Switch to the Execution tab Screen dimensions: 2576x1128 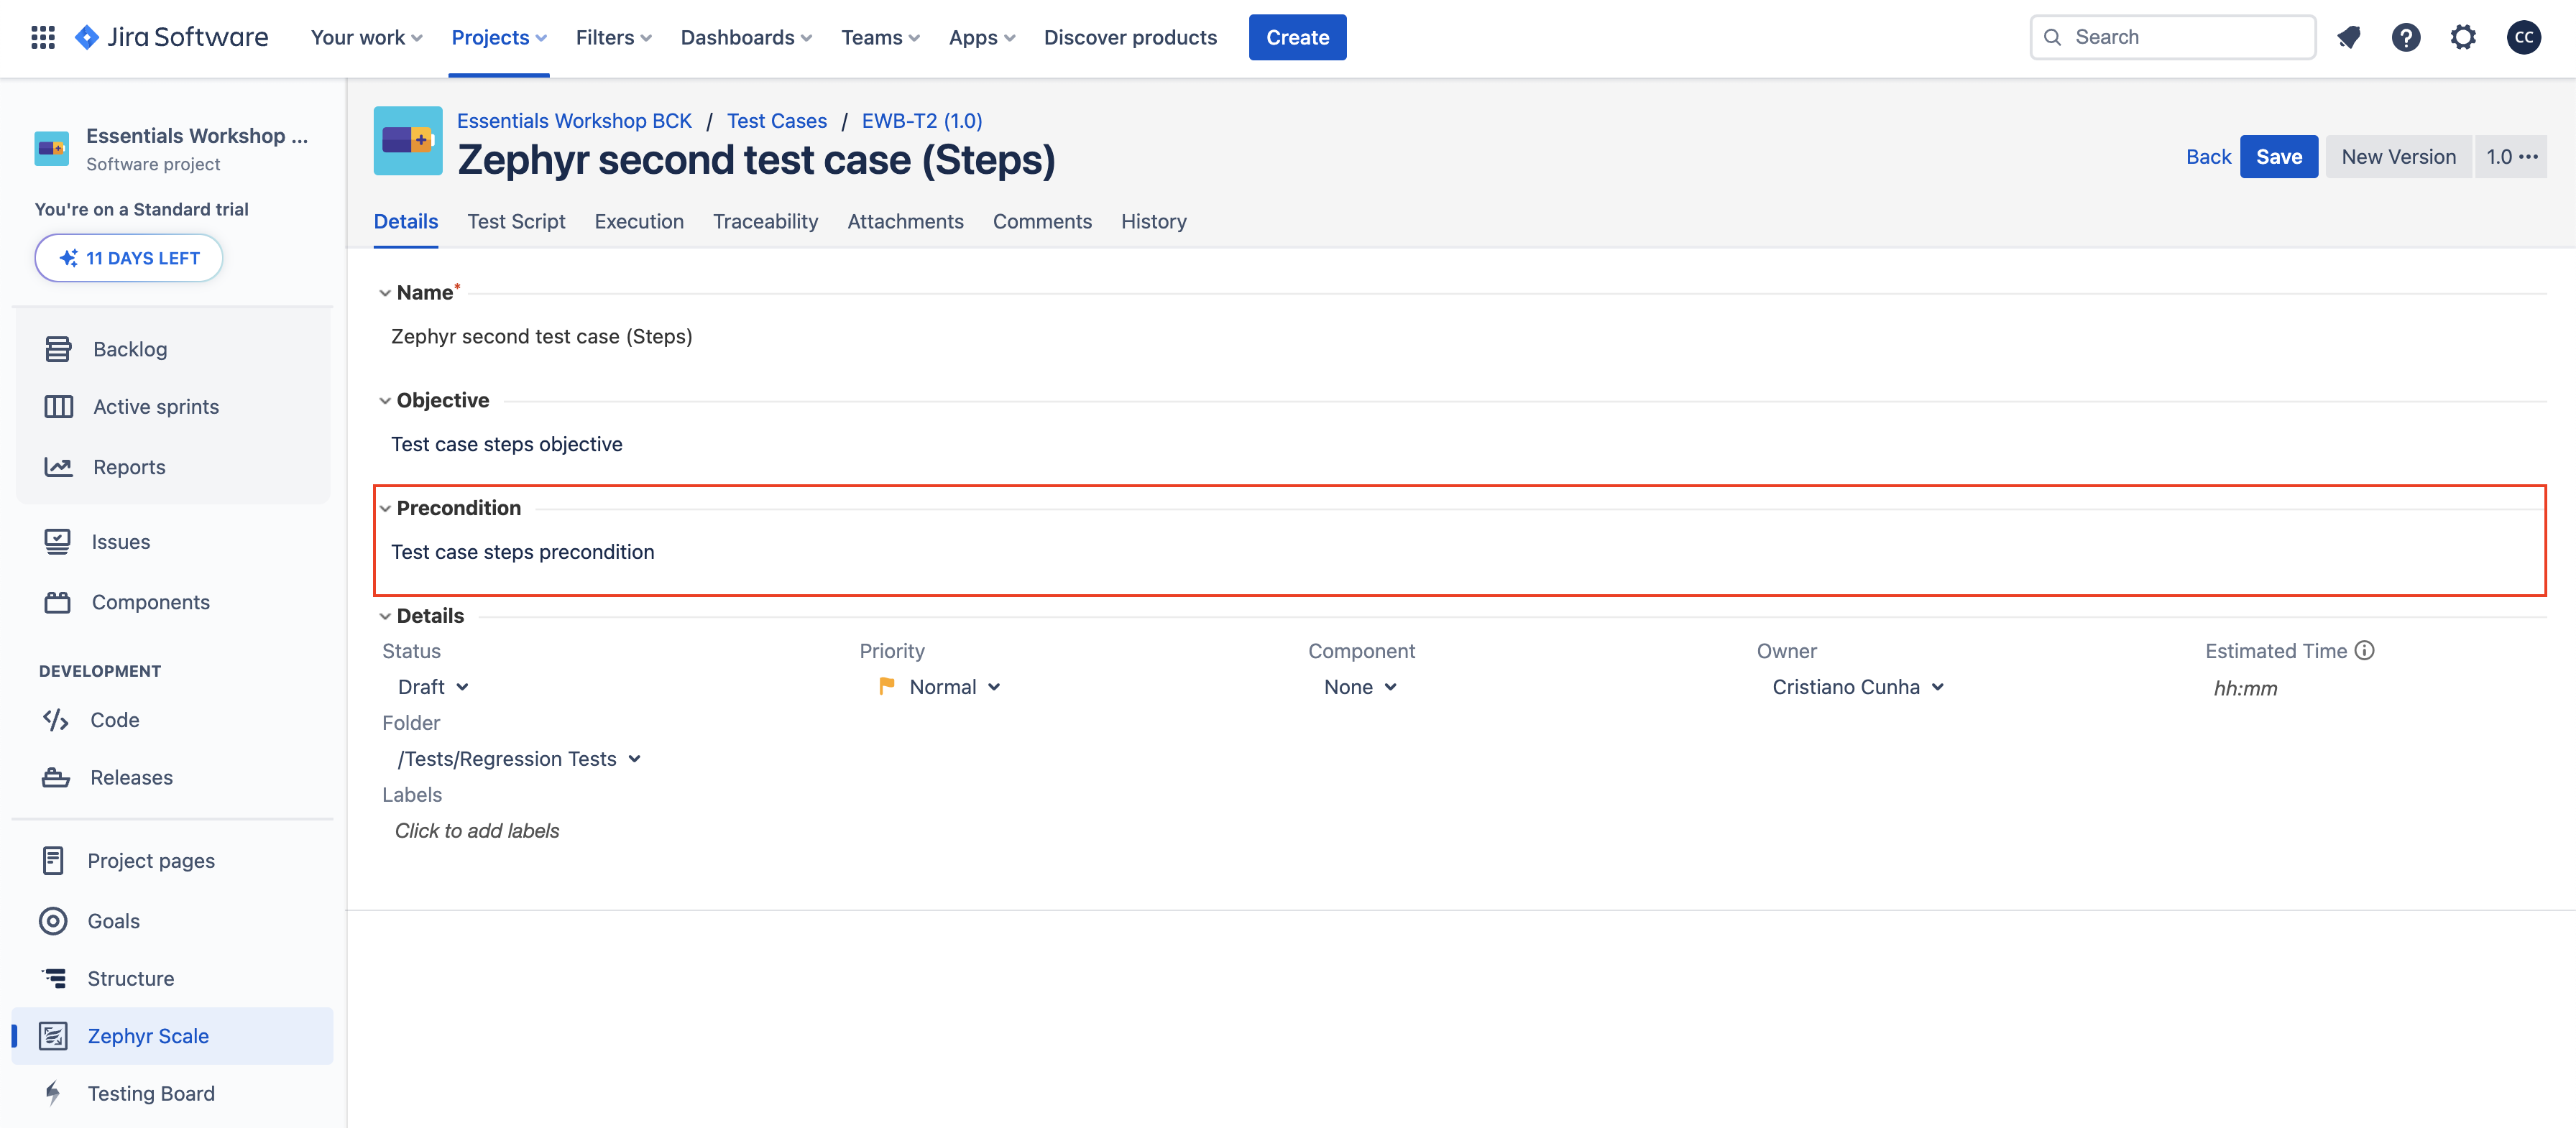pos(639,221)
